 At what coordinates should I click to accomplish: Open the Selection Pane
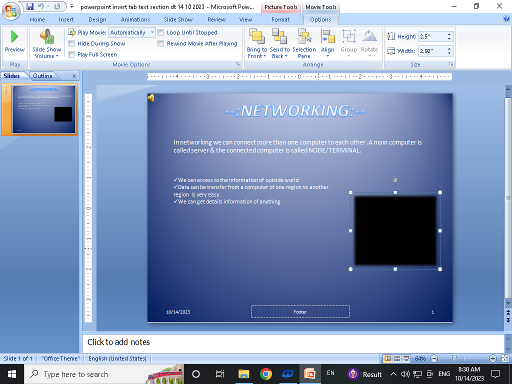pos(304,36)
